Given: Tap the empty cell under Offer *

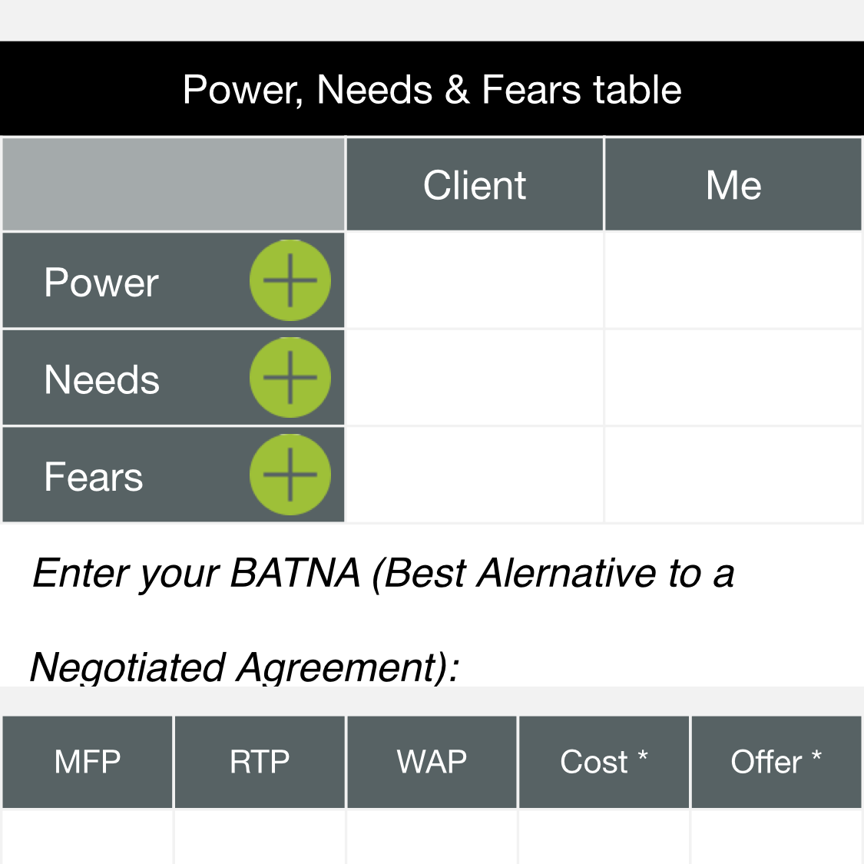Looking at the screenshot, I should (776, 837).
